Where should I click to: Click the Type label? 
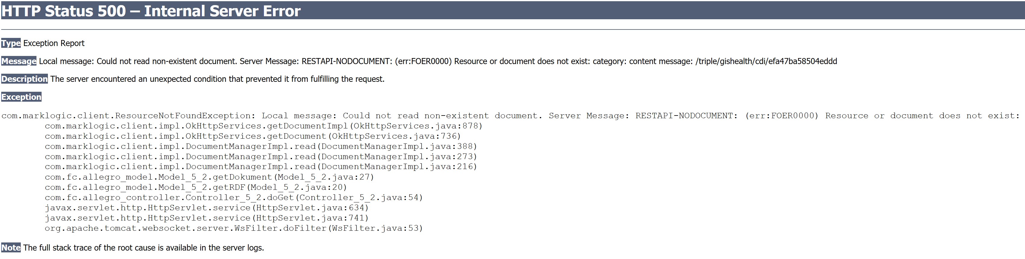pyautogui.click(x=11, y=43)
